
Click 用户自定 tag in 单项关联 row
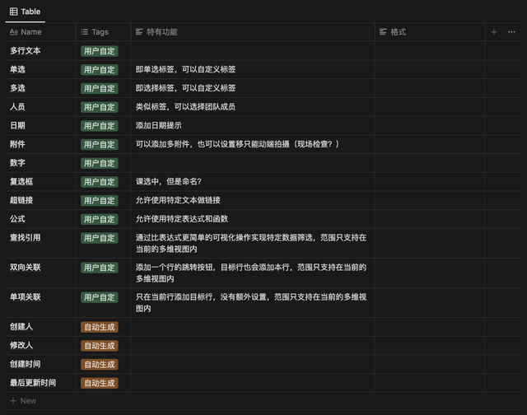coord(99,297)
